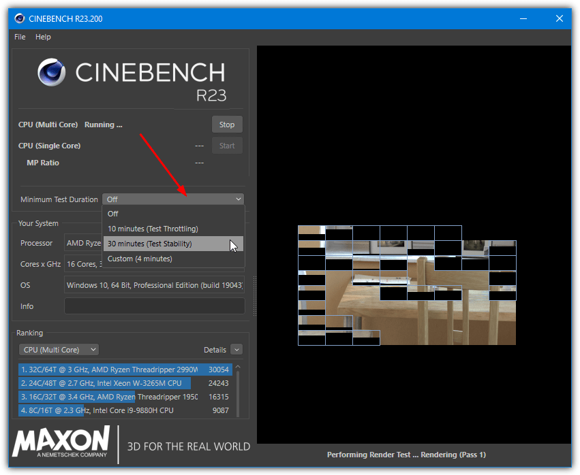Screen dimensions: 580x475
Task: Select the 16C/32T Threadripper 1950 ranking row
Action: tap(125, 397)
